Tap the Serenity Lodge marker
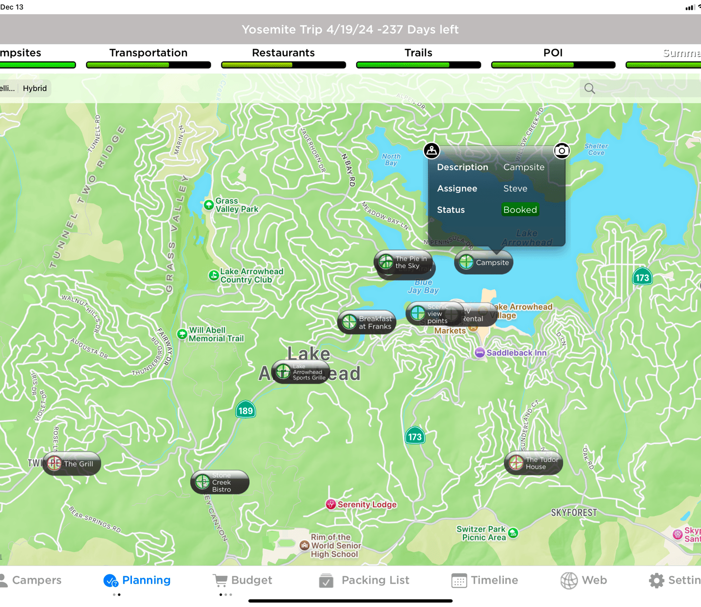The width and height of the screenshot is (701, 607). [x=331, y=505]
